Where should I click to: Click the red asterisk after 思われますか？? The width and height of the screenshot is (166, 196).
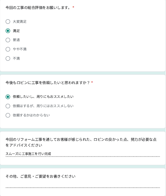tap(92, 82)
